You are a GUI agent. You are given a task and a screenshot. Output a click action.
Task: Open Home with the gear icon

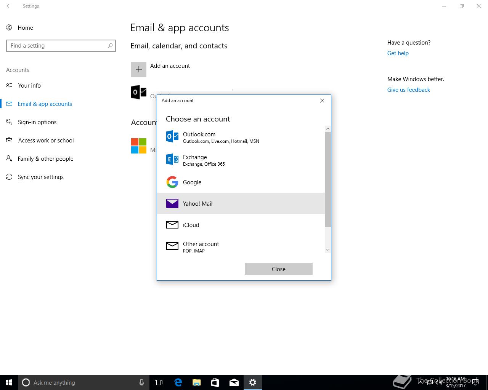pyautogui.click(x=9, y=27)
